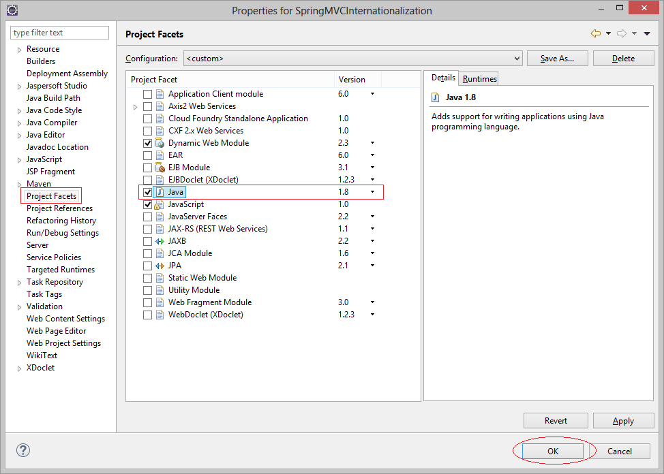664x474 pixels.
Task: Click the Utility Module document icon
Action: [160, 290]
